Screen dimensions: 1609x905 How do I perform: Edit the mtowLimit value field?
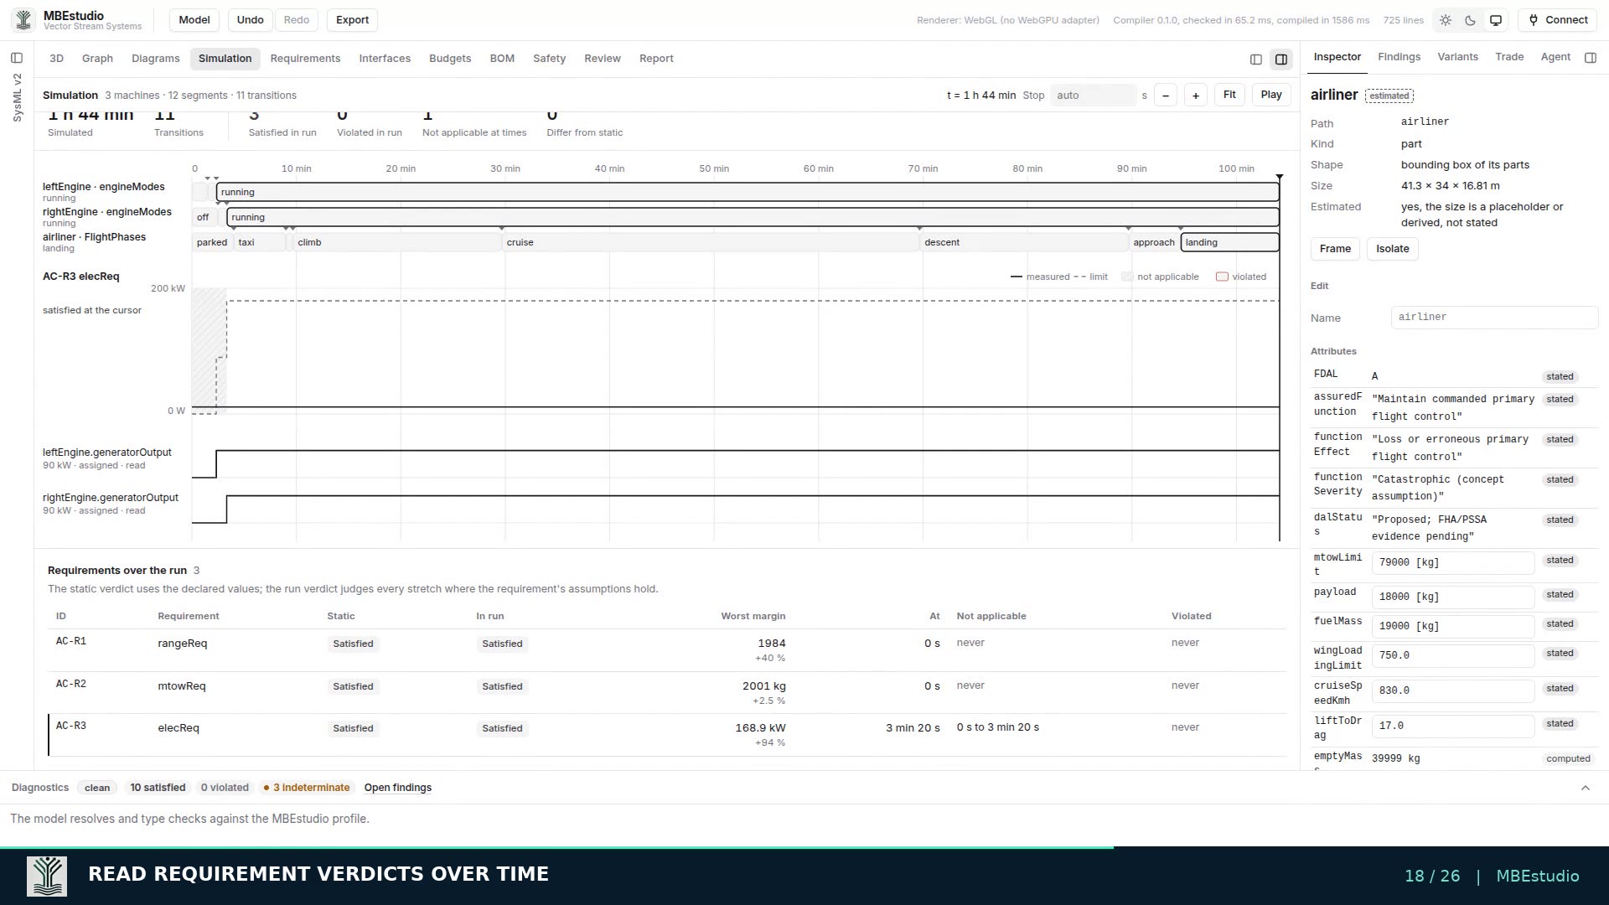1452,563
